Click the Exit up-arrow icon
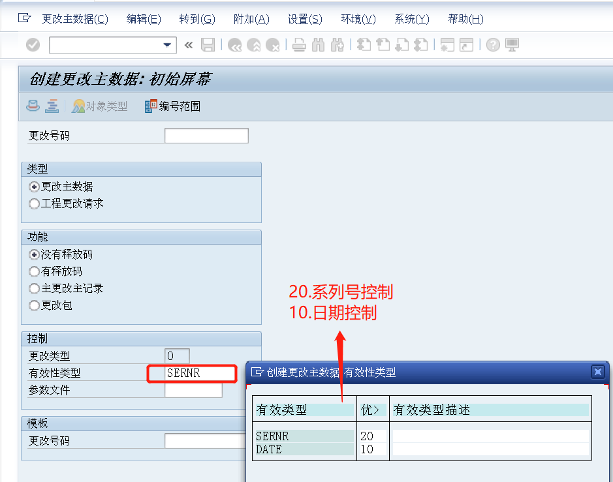Screen dimensions: 613x482 (x=254, y=45)
